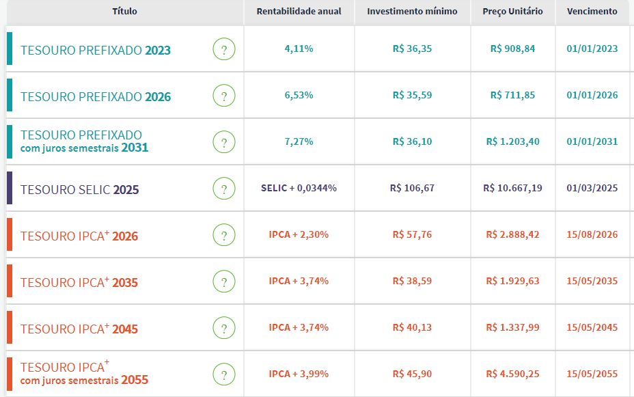Show help for Tesouro Selic 2025
634x397 pixels.
223,189
